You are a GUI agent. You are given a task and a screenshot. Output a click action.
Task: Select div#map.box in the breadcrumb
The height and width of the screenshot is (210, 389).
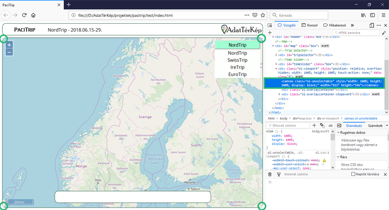302,119
